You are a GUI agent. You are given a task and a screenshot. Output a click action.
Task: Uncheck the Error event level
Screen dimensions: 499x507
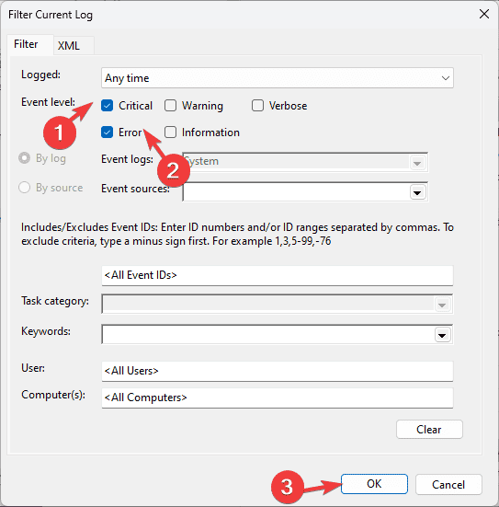coord(107,132)
